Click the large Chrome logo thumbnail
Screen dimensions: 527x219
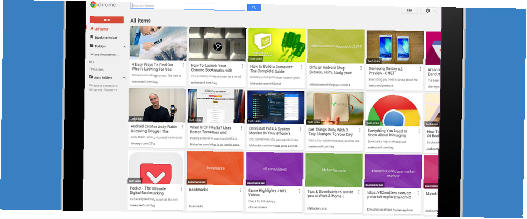pyautogui.click(x=394, y=109)
